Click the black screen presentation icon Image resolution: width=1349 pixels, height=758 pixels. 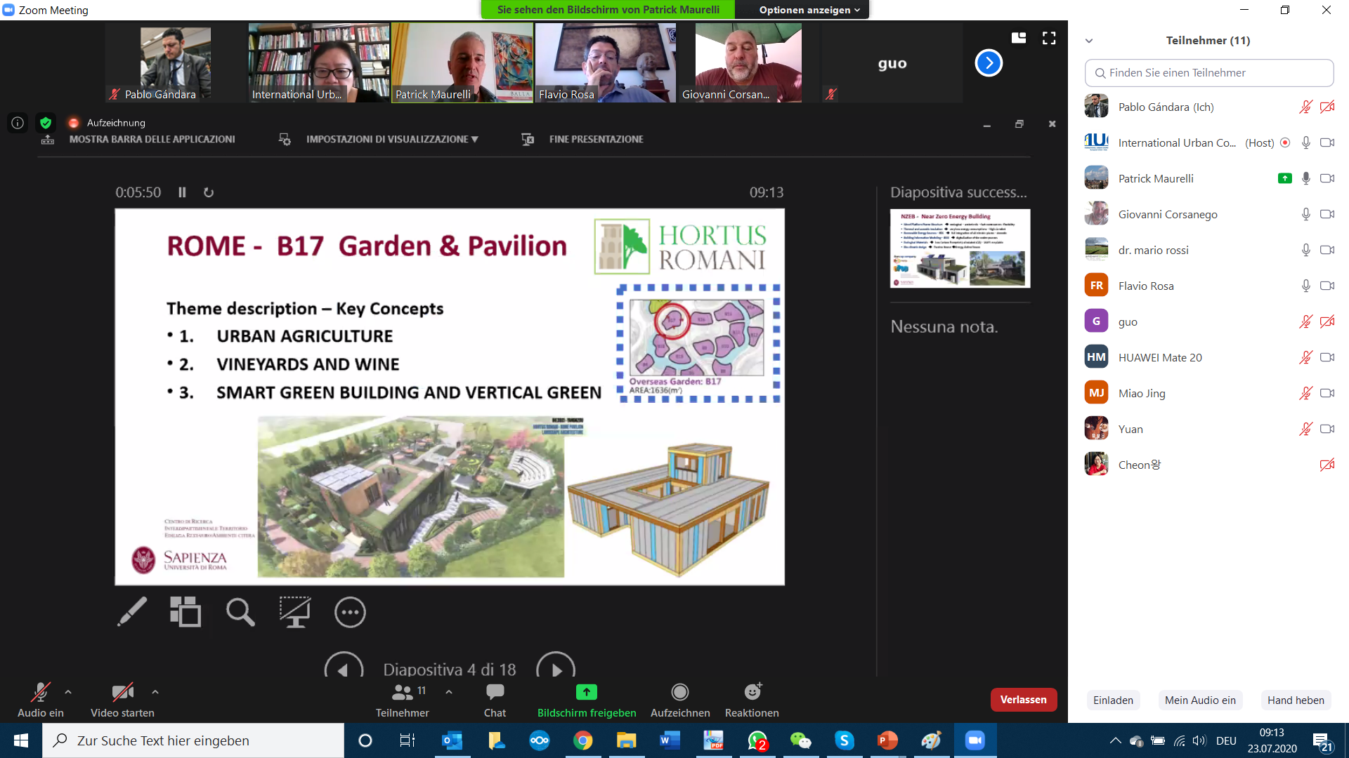pyautogui.click(x=295, y=612)
